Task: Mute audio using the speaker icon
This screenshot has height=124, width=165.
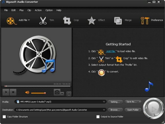Action: [x=27, y=93]
